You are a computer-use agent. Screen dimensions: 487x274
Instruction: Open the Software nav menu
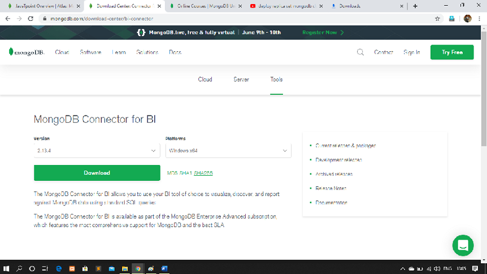[90, 52]
